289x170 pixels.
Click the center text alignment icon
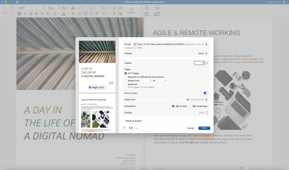(x=85, y=14)
